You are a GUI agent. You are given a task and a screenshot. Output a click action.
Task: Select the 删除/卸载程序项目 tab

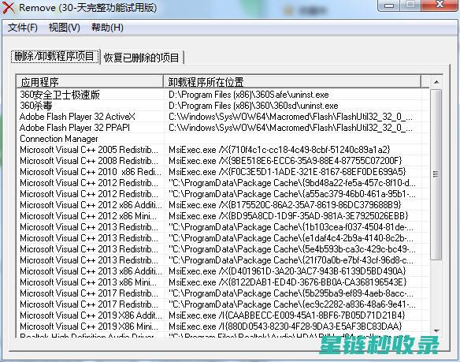[x=54, y=56]
